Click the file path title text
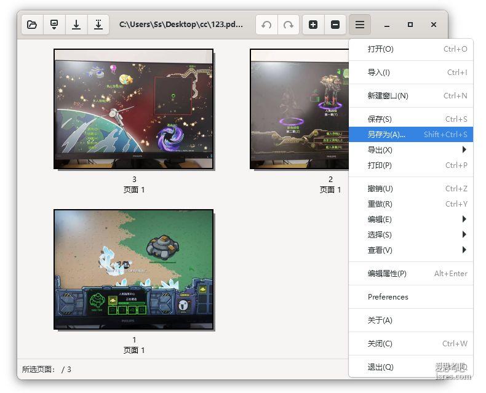The height and width of the screenshot is (393, 486). click(181, 25)
